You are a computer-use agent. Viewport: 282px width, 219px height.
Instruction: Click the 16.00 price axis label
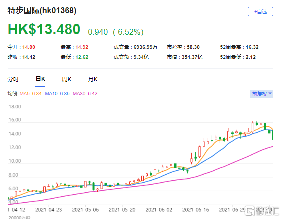point(15,120)
